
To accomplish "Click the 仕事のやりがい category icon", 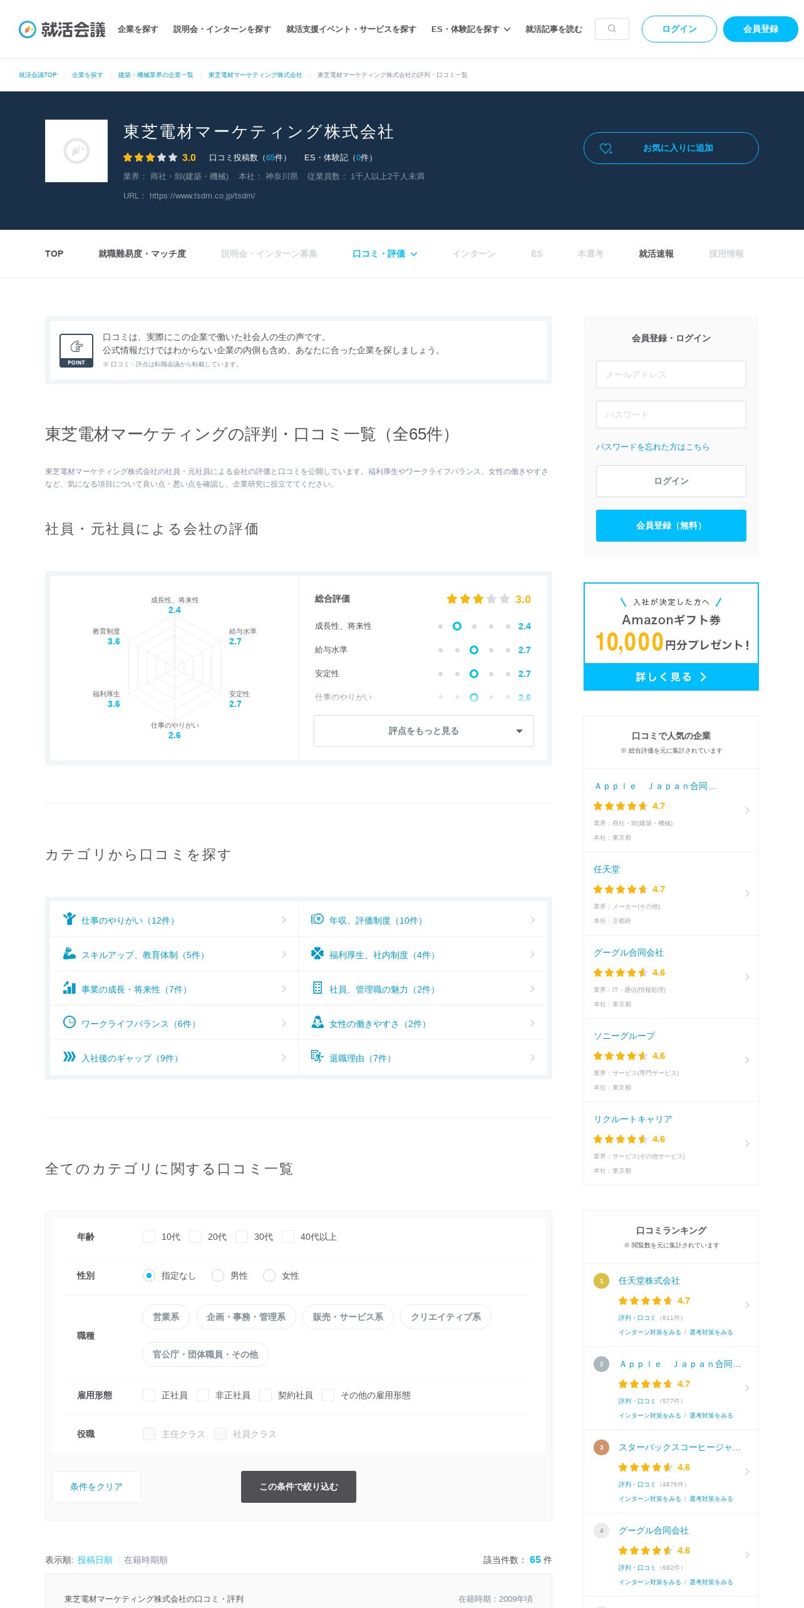I will [69, 919].
